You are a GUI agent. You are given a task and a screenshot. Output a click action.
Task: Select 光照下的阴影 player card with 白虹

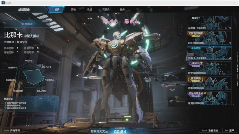[210, 38]
